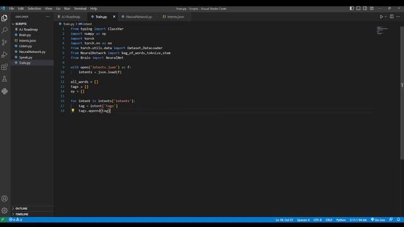Change indentation via Spaces: 4
The image size is (404, 227).
(303, 220)
